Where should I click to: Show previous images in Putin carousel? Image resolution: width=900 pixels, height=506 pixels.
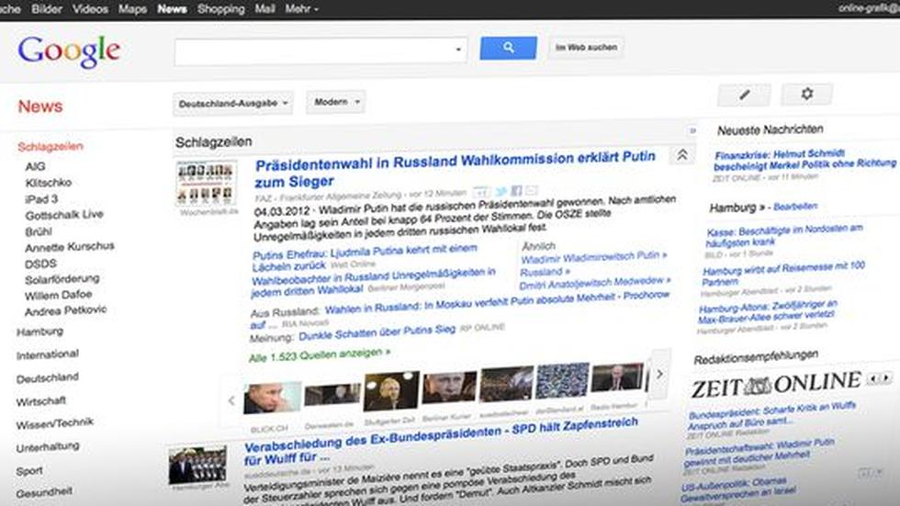tap(231, 400)
